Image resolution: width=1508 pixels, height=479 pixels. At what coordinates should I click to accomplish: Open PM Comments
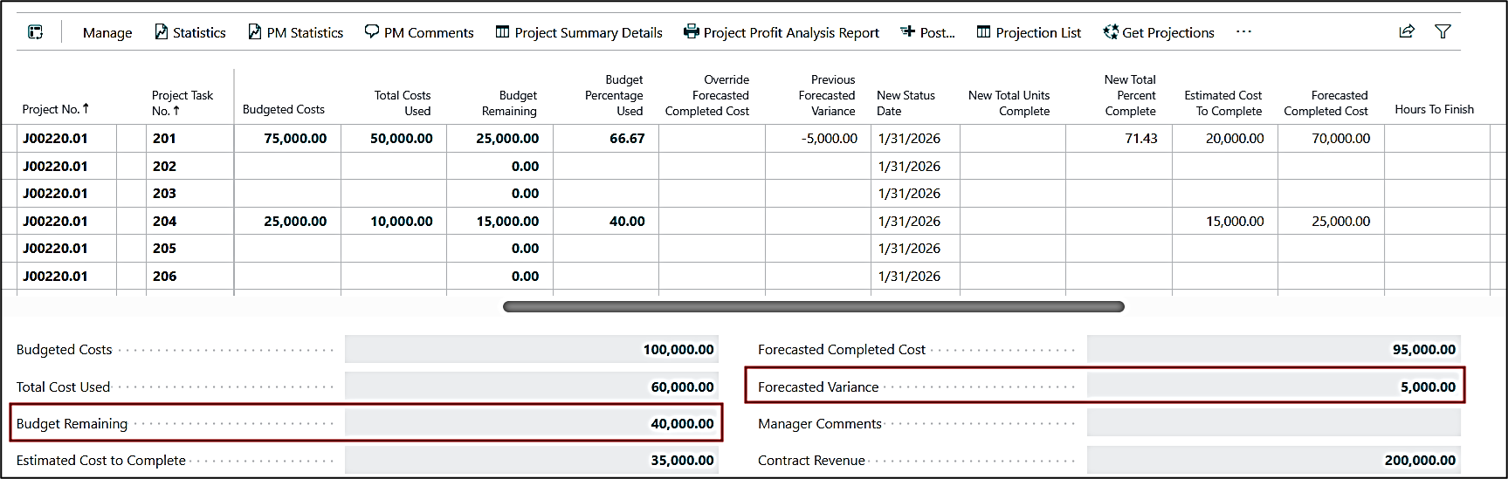point(419,32)
